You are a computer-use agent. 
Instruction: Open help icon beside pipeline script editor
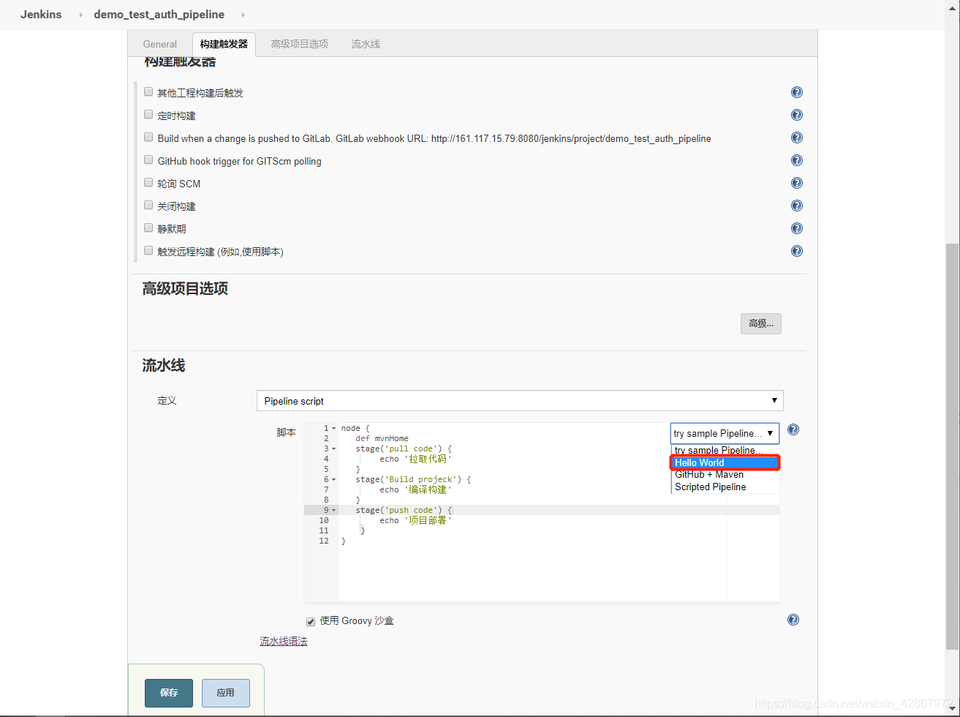click(x=793, y=429)
